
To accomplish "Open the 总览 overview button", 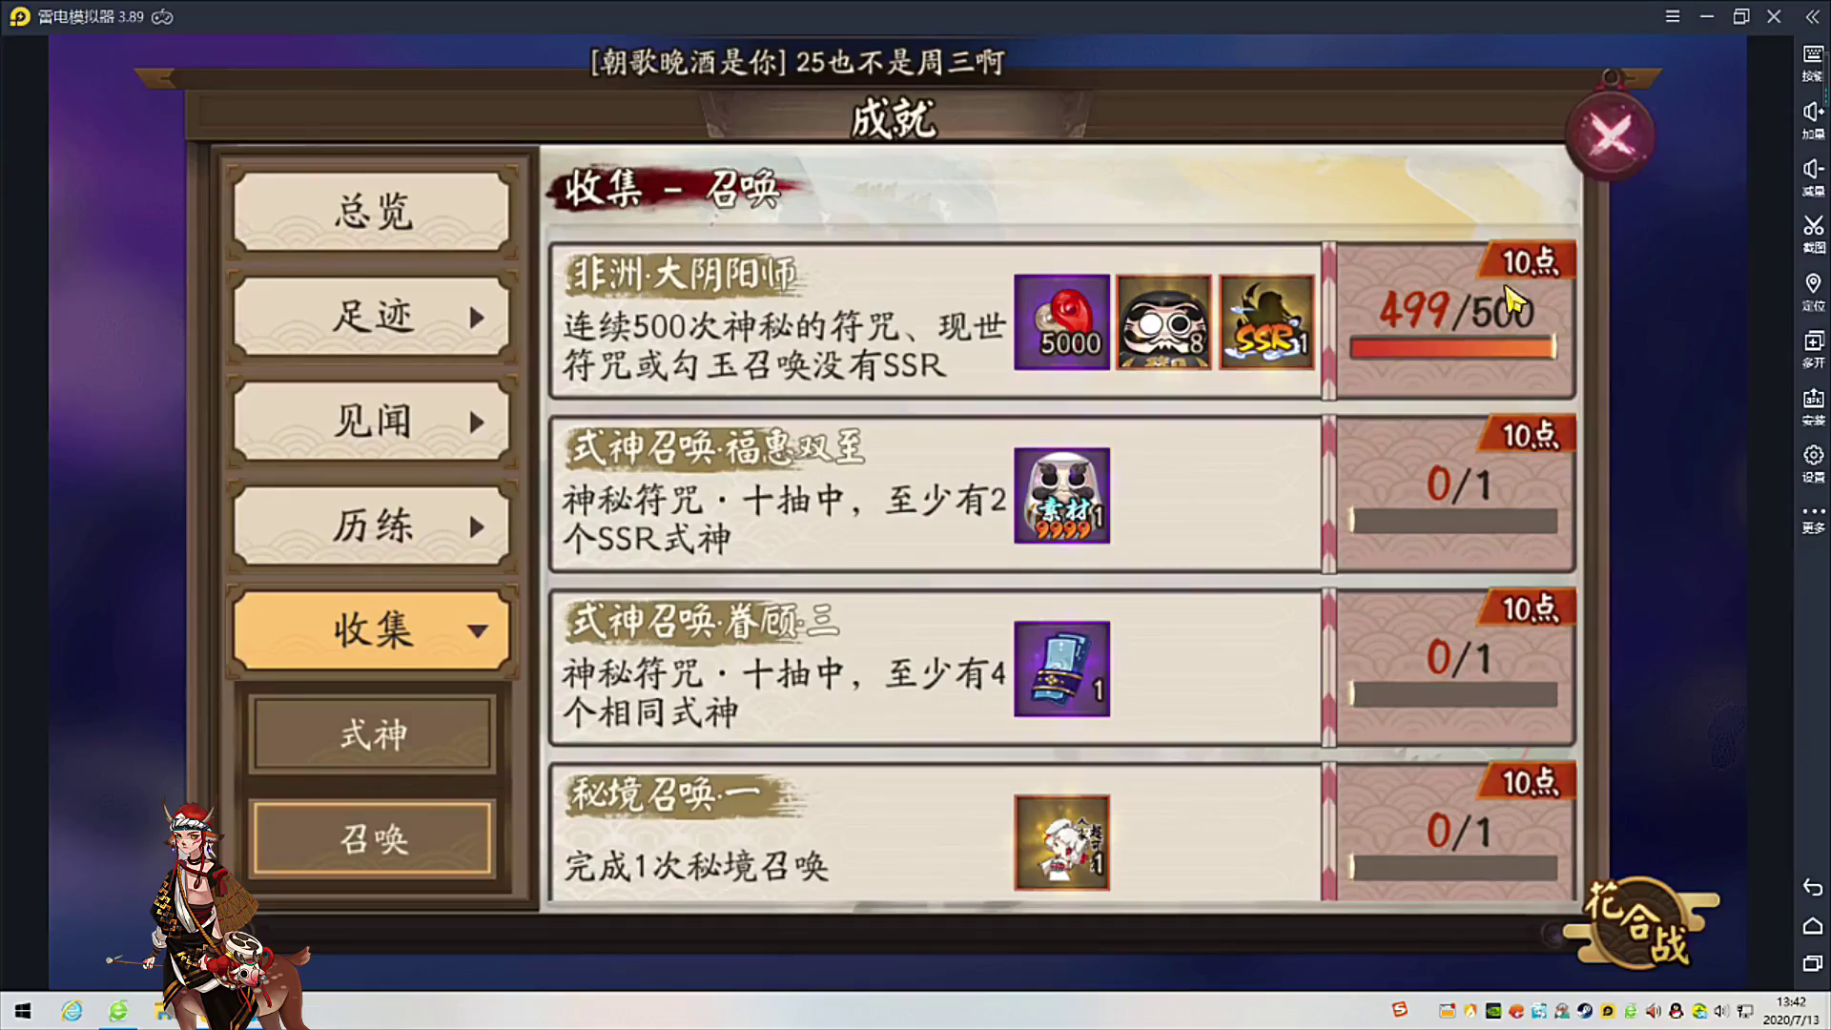I will [x=372, y=212].
